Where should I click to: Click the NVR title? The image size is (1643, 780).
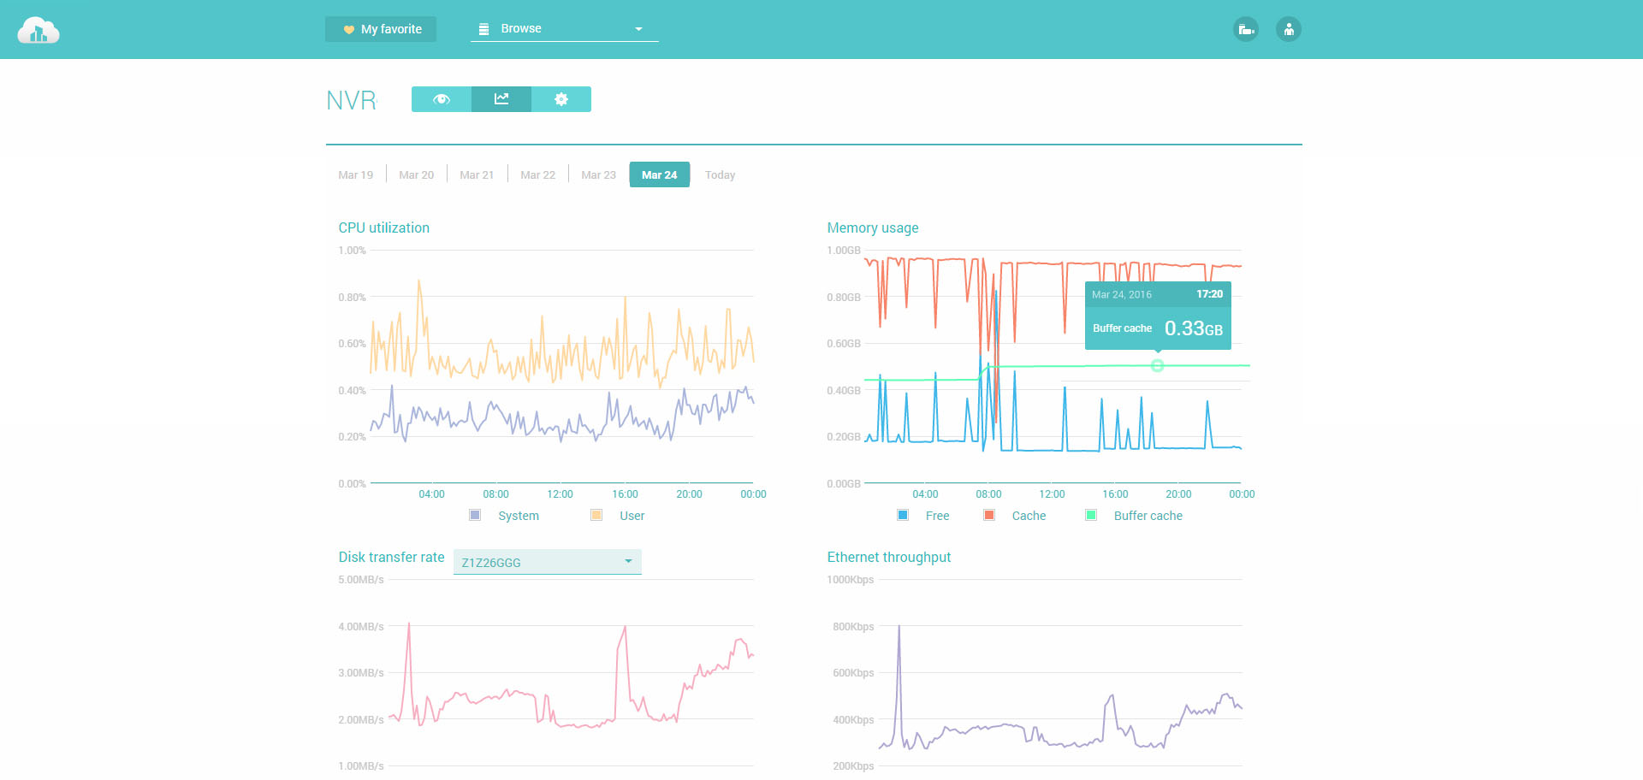pos(352,100)
